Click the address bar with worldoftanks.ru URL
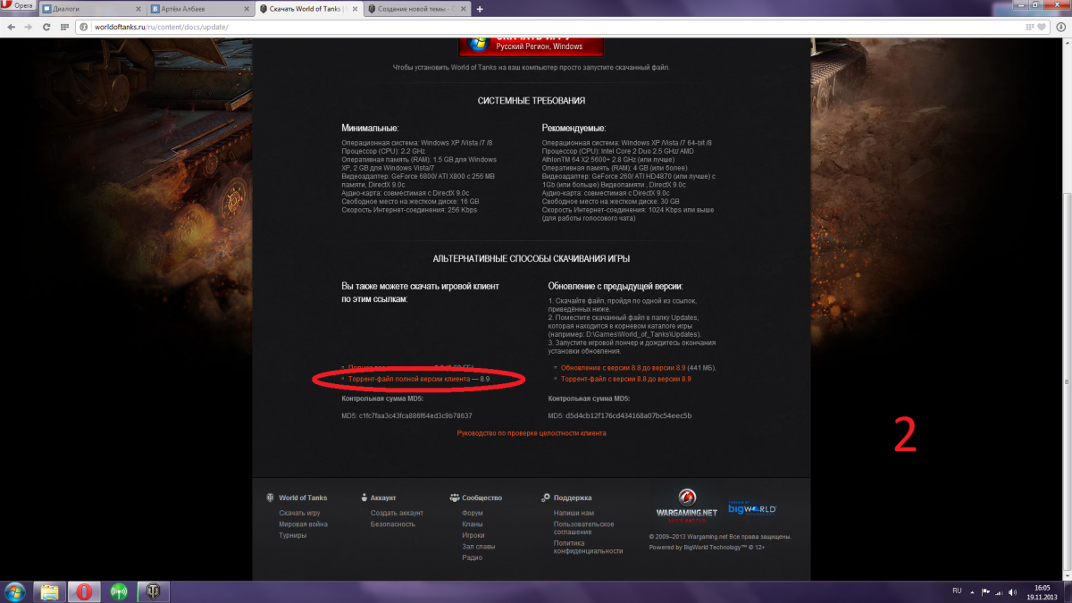This screenshot has width=1072, height=603. coord(572,27)
